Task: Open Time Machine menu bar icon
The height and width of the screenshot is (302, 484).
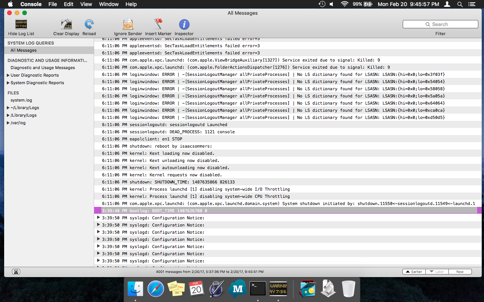Action: coord(322,4)
